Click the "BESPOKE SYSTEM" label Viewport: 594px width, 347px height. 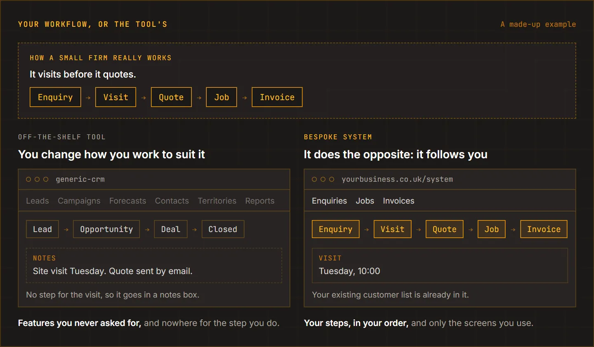338,137
